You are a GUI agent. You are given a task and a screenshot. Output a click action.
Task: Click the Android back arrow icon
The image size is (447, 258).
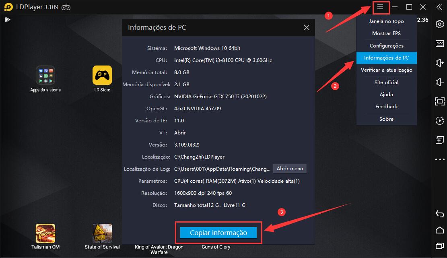point(440,214)
